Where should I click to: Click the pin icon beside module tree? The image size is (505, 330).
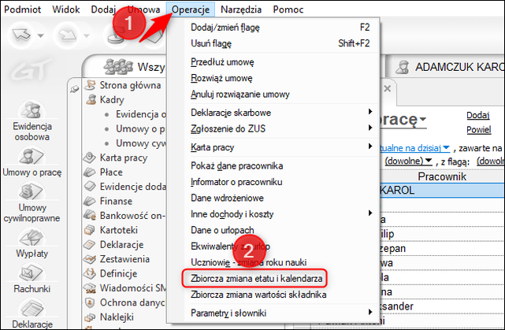[x=75, y=88]
